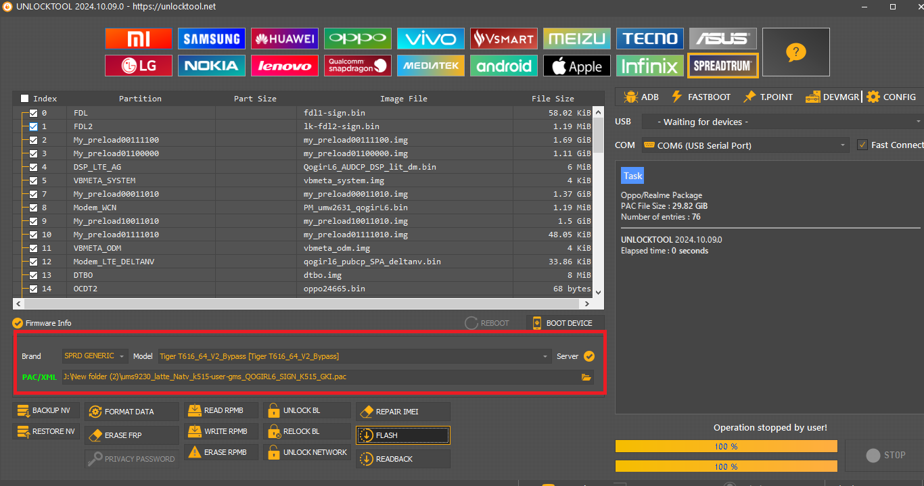This screenshot has height=486, width=924.
Task: Choose the Mediatek chipset icon
Action: coord(430,66)
